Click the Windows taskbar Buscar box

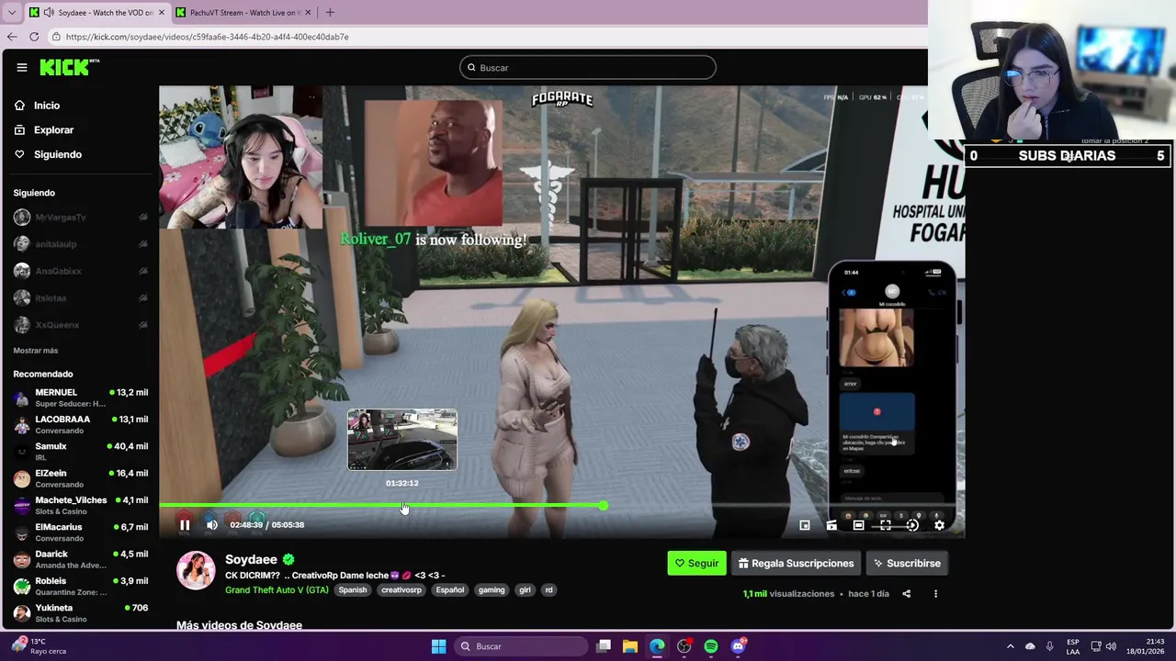pos(521,647)
